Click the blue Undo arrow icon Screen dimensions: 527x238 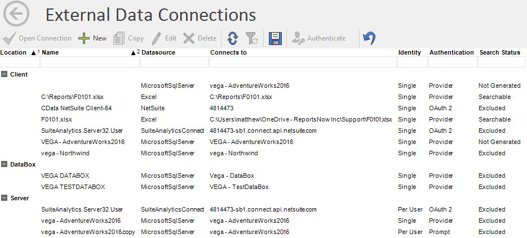pyautogui.click(x=369, y=38)
